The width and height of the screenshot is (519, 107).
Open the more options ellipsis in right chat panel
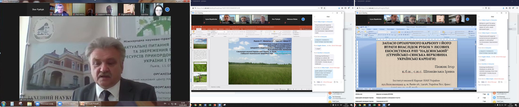coord(506,82)
